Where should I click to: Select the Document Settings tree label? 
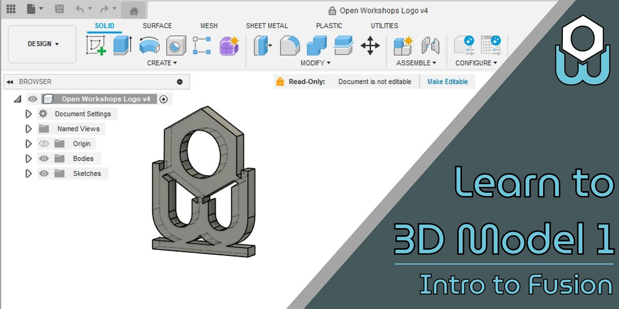[83, 114]
